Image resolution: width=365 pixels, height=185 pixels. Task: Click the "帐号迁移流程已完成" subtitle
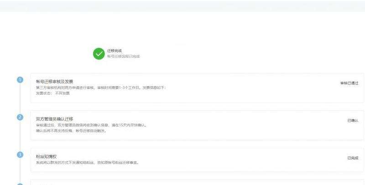point(124,56)
